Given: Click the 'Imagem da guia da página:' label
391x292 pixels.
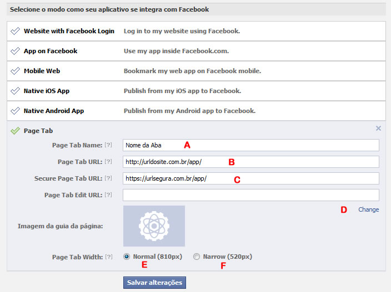Looking at the screenshot, I should pyautogui.click(x=60, y=226).
